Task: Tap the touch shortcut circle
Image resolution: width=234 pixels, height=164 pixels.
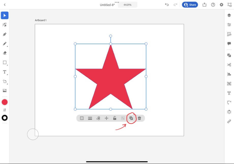Action: coord(33,134)
